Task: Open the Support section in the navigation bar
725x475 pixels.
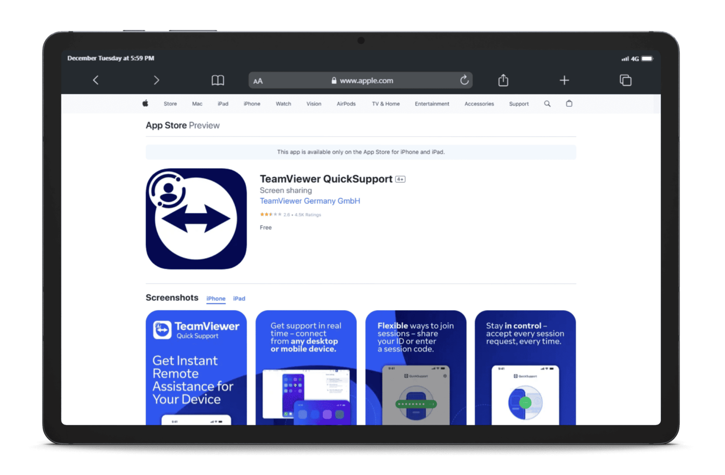Action: [519, 103]
